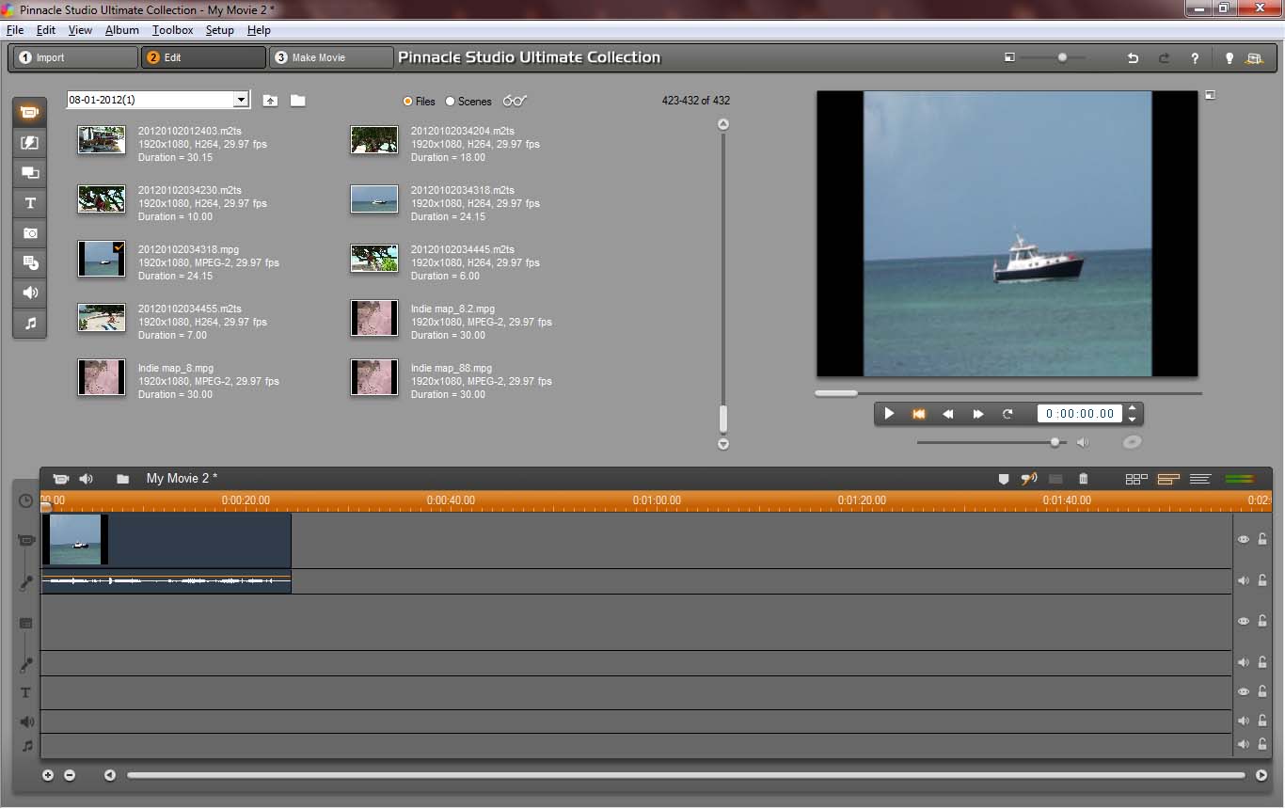The width and height of the screenshot is (1285, 809).
Task: Switch the movie window to Text view
Action: coord(1199,479)
